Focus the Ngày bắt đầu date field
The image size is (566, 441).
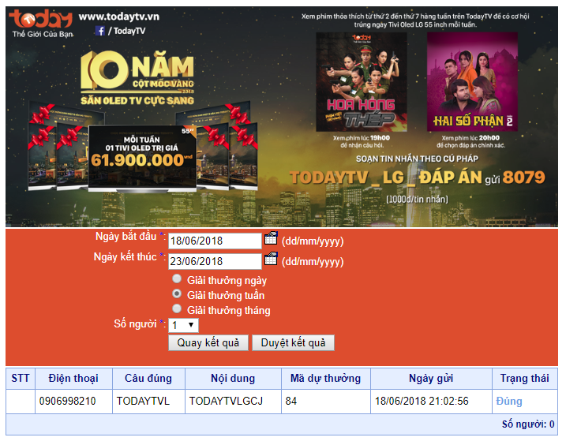215,241
